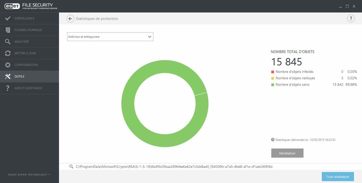
Task: Click the red infected objects color swatch
Action: point(272,72)
